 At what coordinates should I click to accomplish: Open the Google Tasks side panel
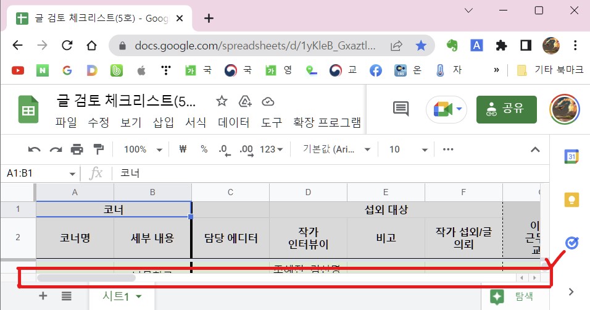(571, 243)
